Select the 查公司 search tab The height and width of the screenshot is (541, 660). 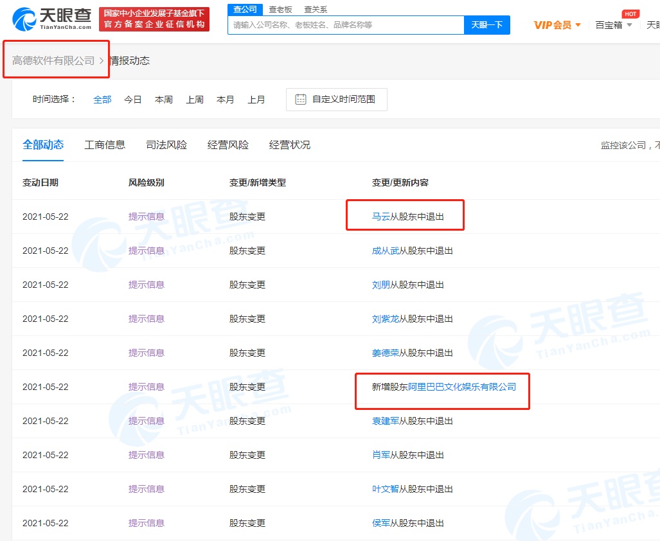point(245,9)
